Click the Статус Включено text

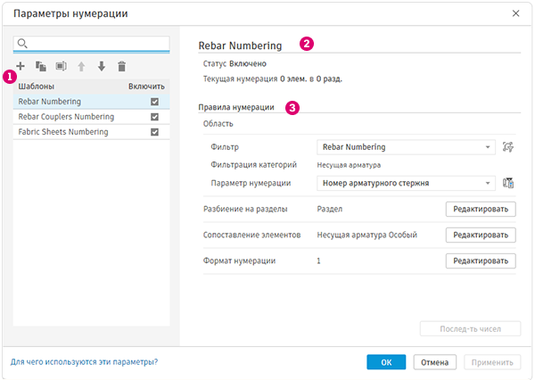pos(235,64)
